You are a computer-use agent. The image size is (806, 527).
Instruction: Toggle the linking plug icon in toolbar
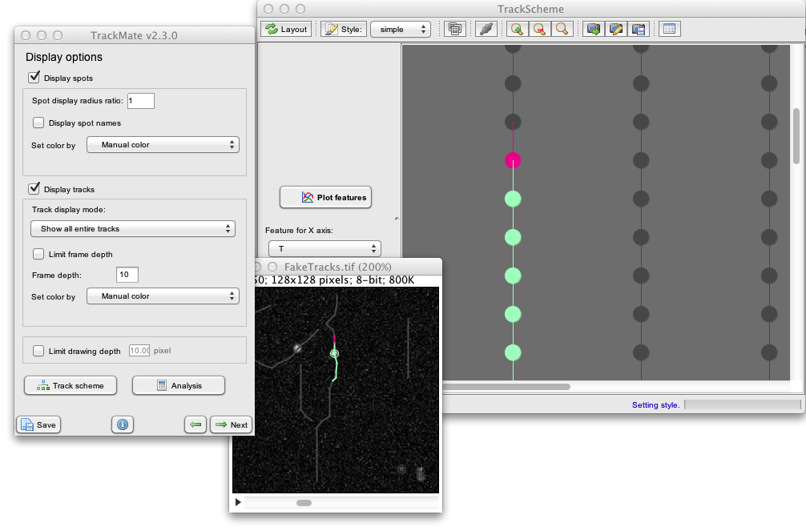(486, 30)
